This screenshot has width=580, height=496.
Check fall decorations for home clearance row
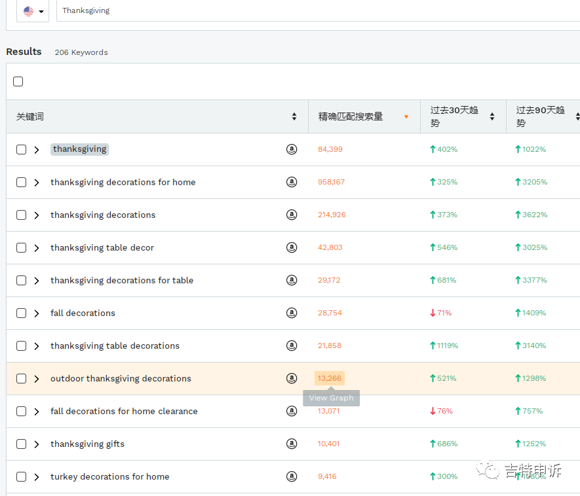click(x=22, y=412)
